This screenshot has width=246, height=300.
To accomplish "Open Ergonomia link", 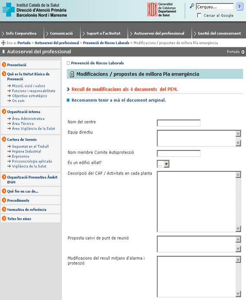I will [x=20, y=156].
